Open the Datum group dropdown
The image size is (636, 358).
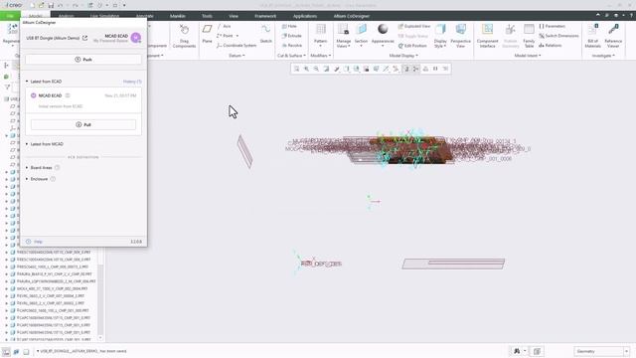click(x=237, y=56)
